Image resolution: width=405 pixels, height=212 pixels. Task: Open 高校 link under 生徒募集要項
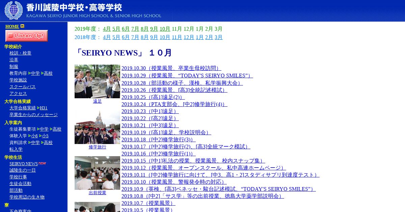click(57, 129)
